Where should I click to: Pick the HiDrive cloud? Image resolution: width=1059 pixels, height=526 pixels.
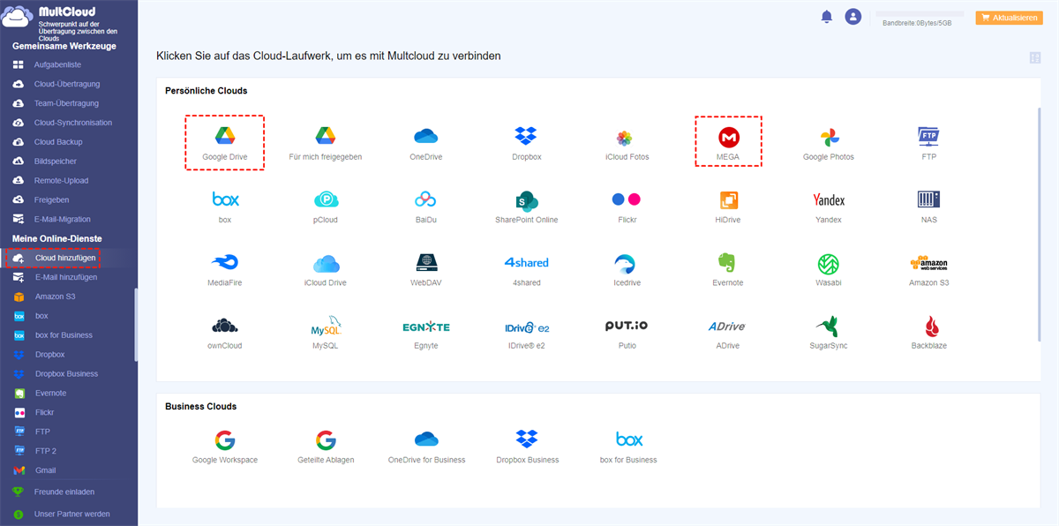[x=728, y=199]
